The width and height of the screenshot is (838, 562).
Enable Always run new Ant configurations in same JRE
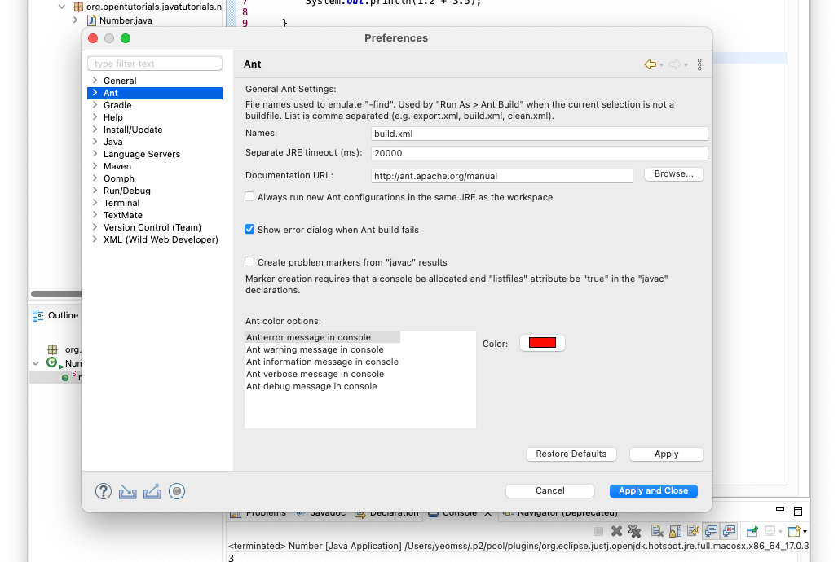[x=249, y=196]
